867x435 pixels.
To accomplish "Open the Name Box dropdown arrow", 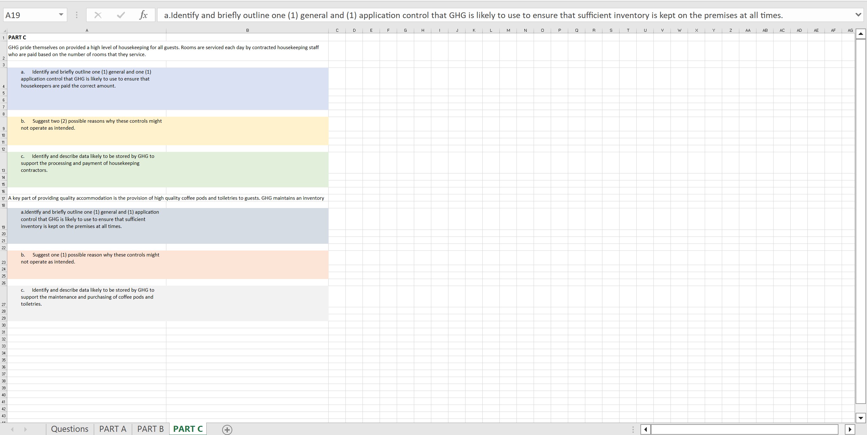I will 61,15.
